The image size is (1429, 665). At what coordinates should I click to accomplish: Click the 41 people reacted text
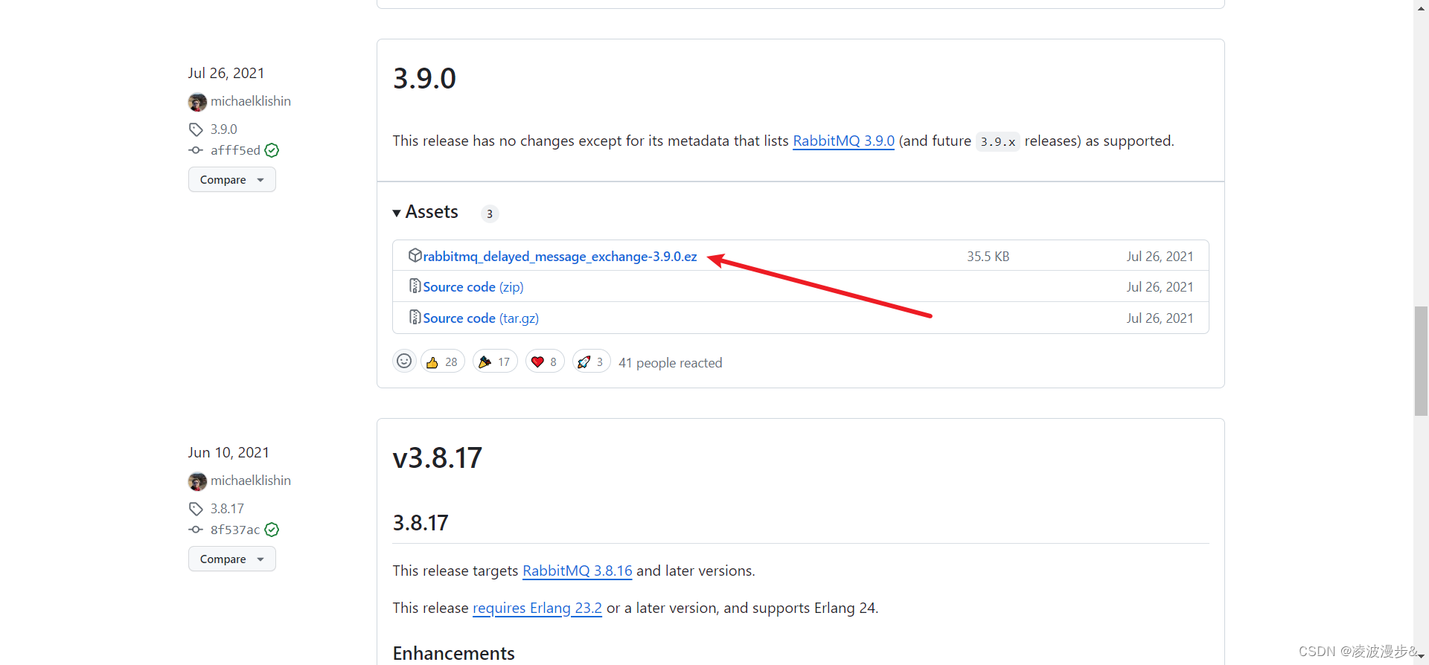click(671, 363)
